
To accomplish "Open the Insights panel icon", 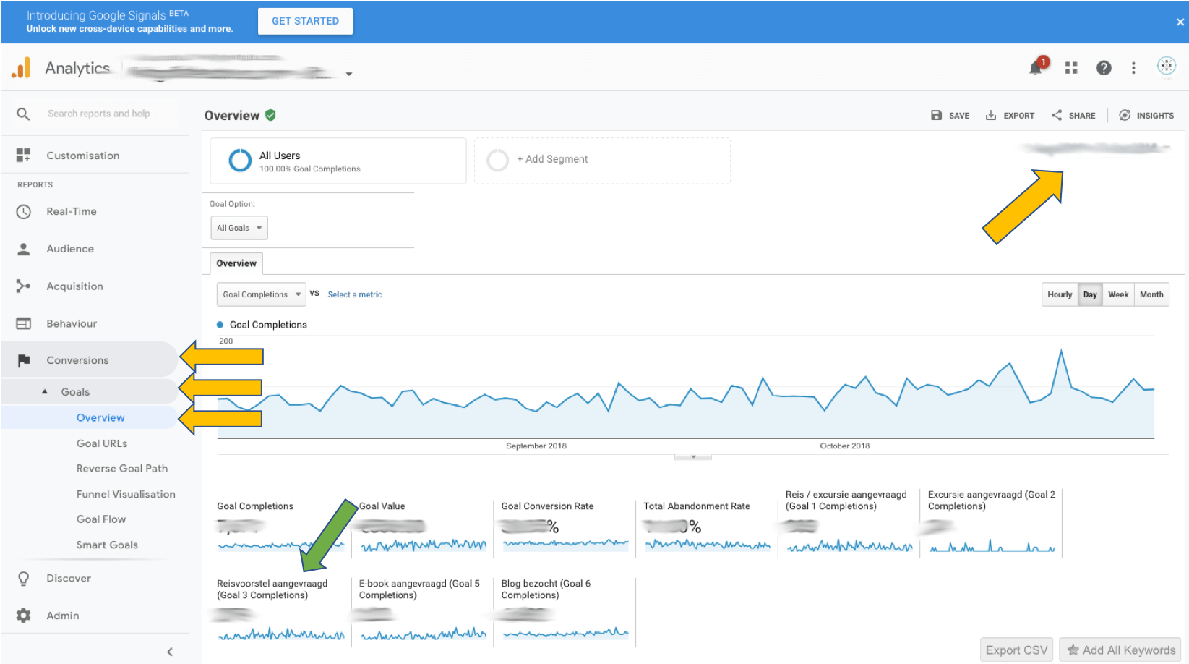I will [x=1125, y=115].
